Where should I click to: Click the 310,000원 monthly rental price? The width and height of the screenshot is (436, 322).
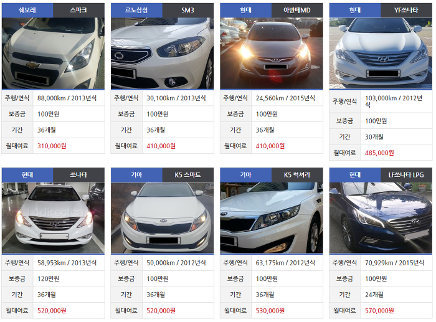point(52,146)
